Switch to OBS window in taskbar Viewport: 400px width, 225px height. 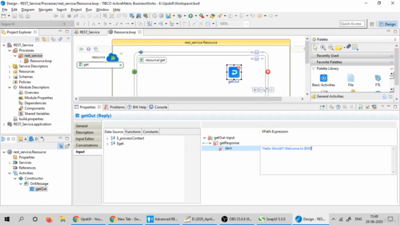(236, 219)
